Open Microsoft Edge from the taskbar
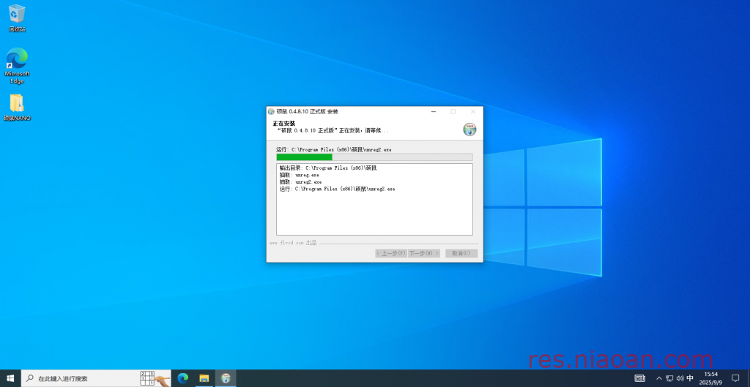 point(182,378)
